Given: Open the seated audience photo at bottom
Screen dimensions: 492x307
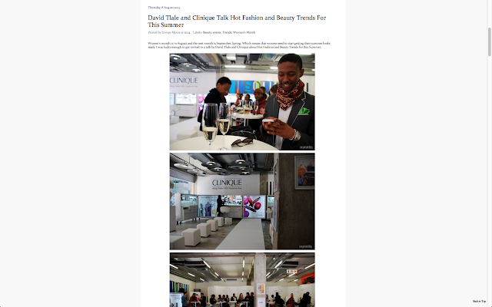Looking at the screenshot, I should point(242,280).
